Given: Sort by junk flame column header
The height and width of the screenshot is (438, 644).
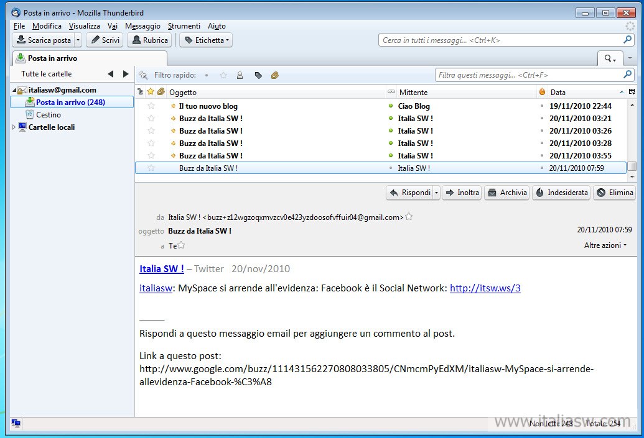Looking at the screenshot, I should pyautogui.click(x=542, y=92).
